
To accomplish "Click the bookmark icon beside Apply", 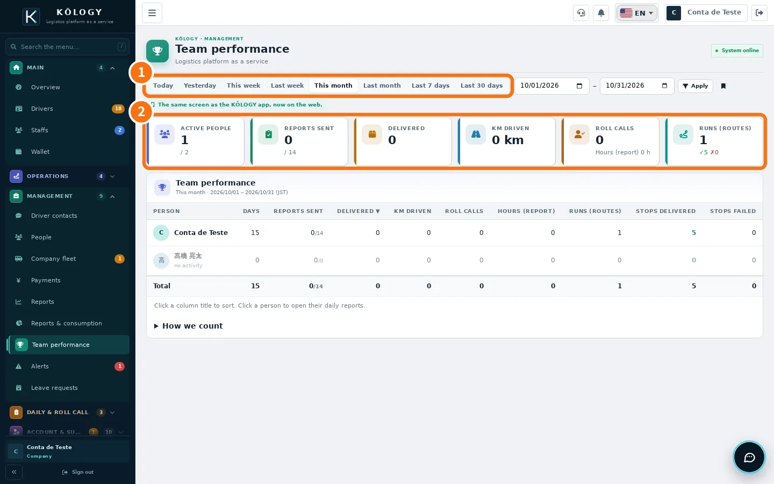I will [x=723, y=86].
